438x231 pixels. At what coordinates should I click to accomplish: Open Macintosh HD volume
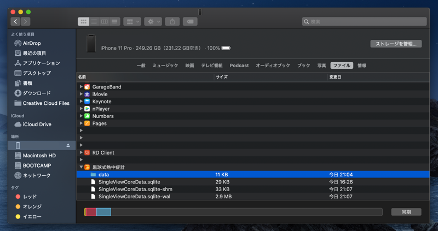(42, 156)
